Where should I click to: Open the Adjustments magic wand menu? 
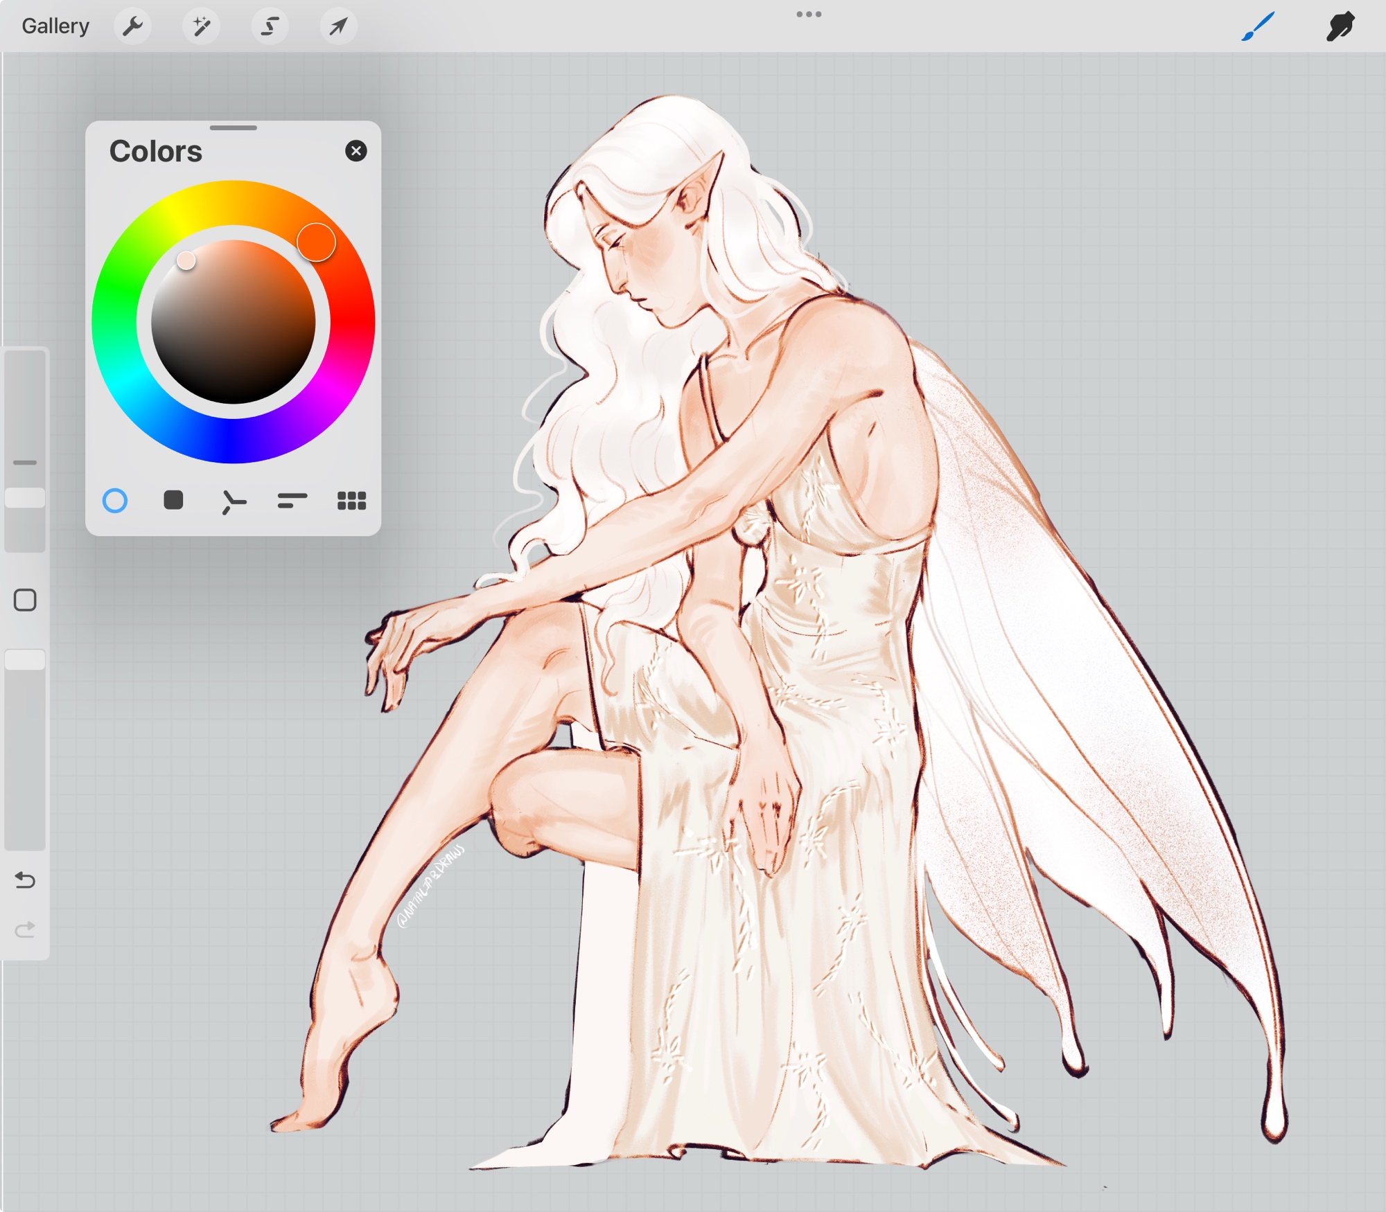click(201, 27)
